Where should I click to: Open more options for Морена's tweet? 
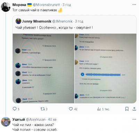pyautogui.click(x=134, y=5)
